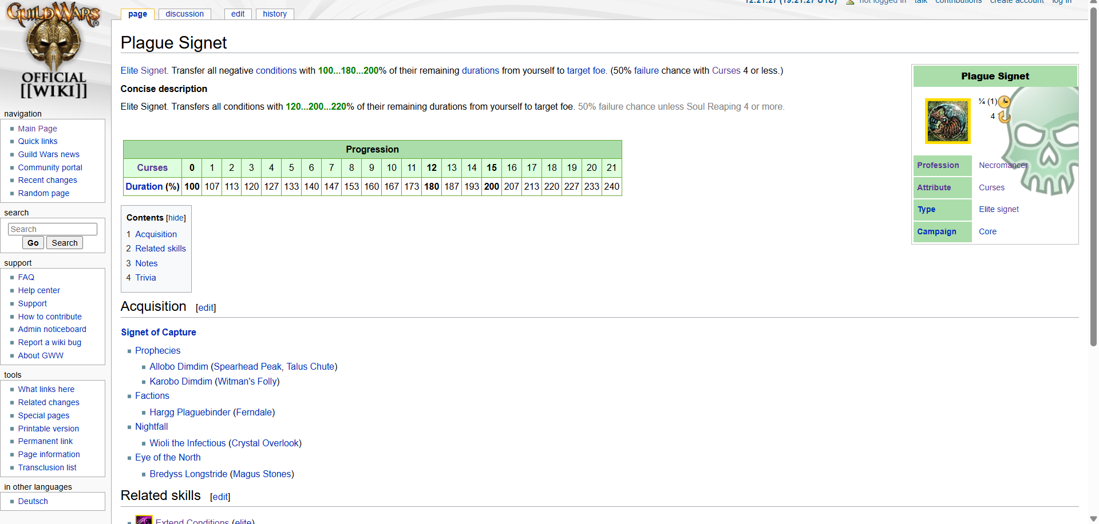Open Necromancer link in infobox
The image size is (1099, 524).
coord(1003,165)
